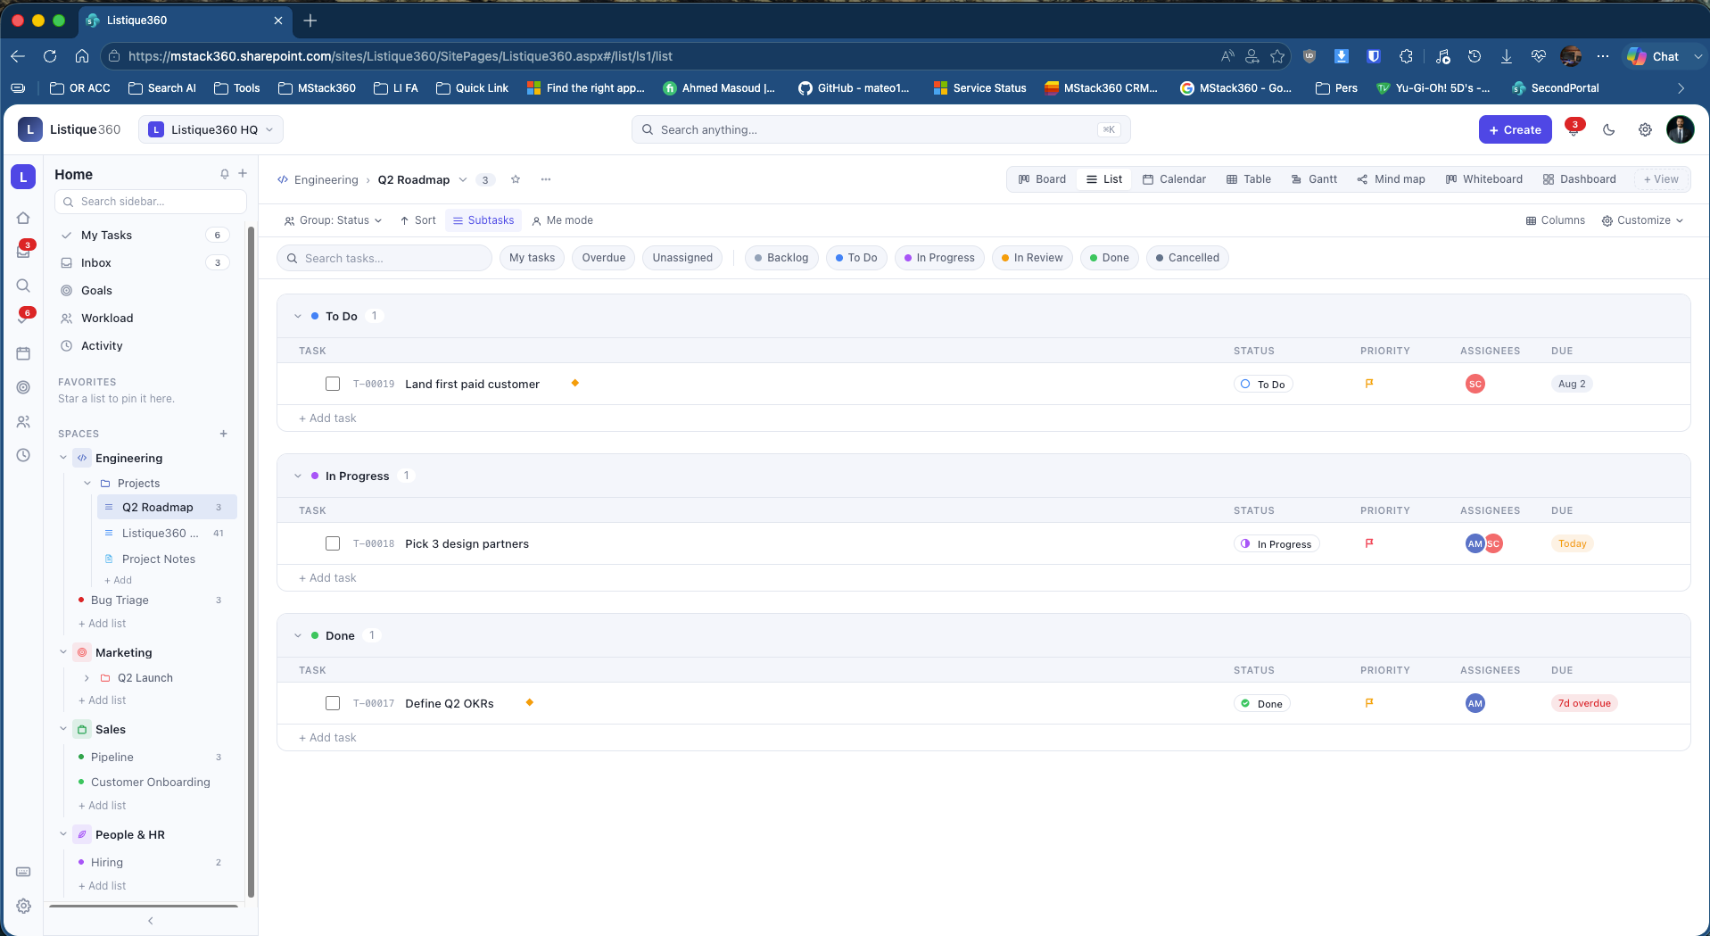Switch to the Mind map view

pyautogui.click(x=1391, y=179)
